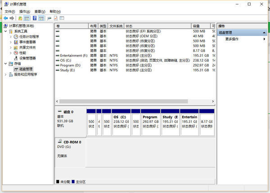Click the Back arrow in the toolbar
This screenshot has height=193, width=270.
pyautogui.click(x=5, y=18)
